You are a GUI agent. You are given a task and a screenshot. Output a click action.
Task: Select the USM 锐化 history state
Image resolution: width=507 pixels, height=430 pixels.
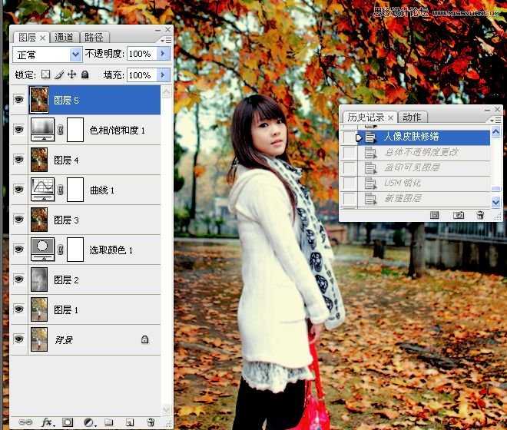point(424,184)
